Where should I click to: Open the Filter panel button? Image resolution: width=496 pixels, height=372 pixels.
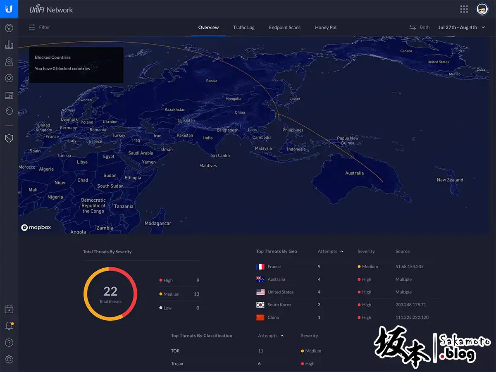[39, 27]
